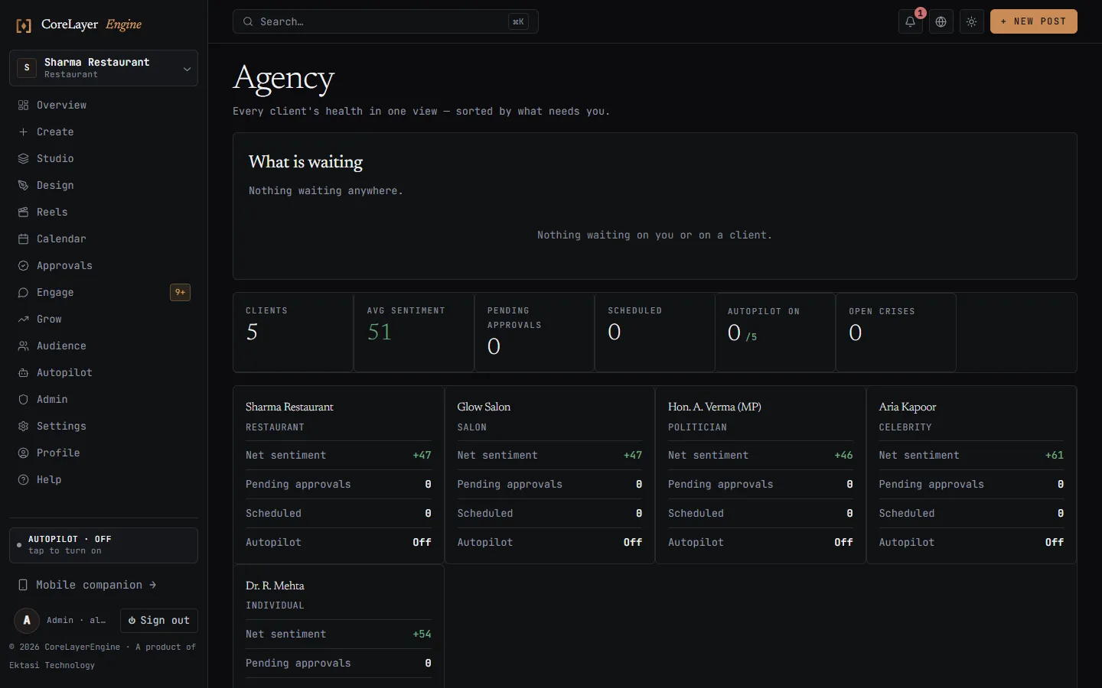
Task: Click the Help question mark icon
Action: pyautogui.click(x=23, y=479)
